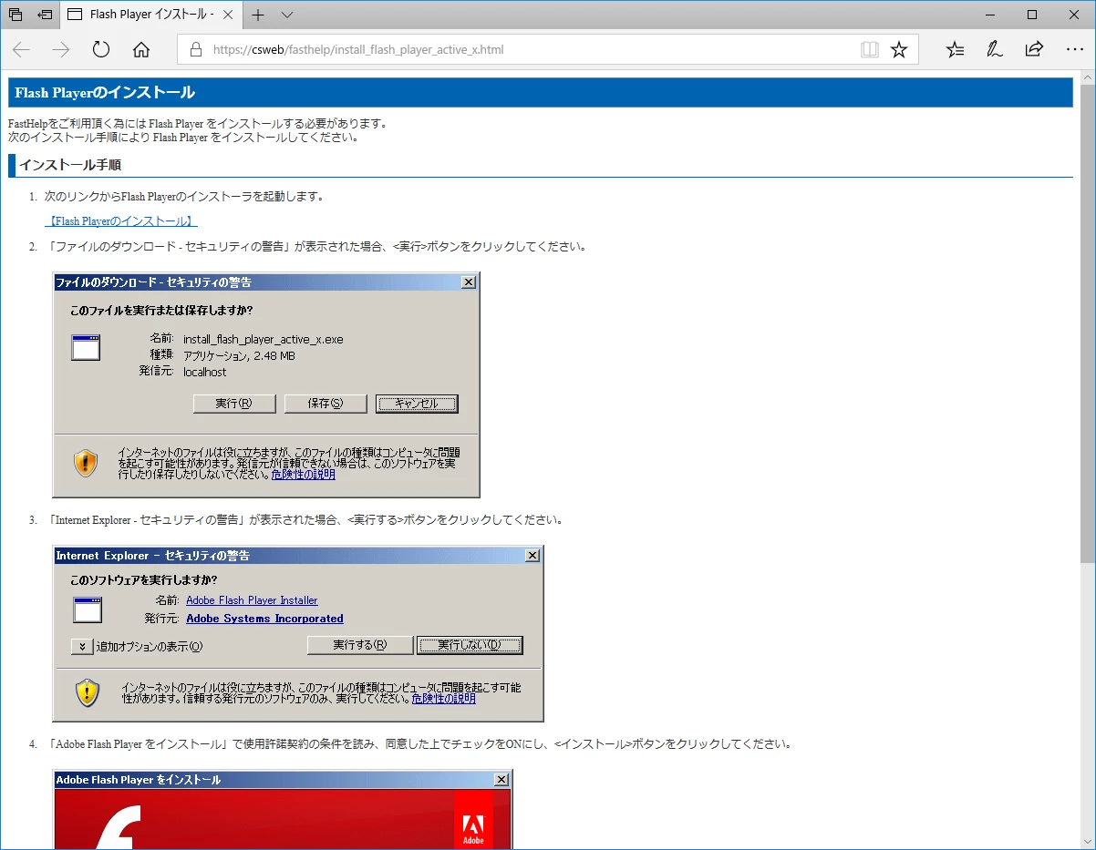Viewport: 1096px width, 850px height.
Task: Maximize the browser window
Action: (1032, 15)
